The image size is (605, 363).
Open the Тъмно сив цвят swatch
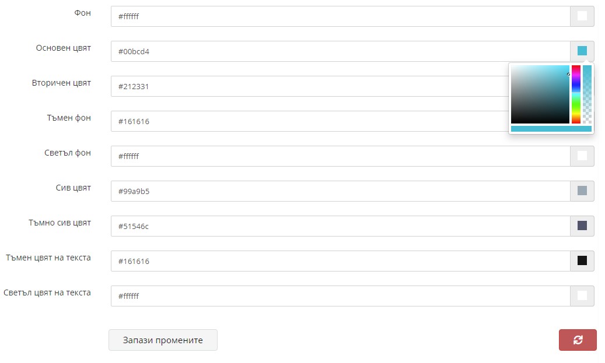(x=582, y=226)
